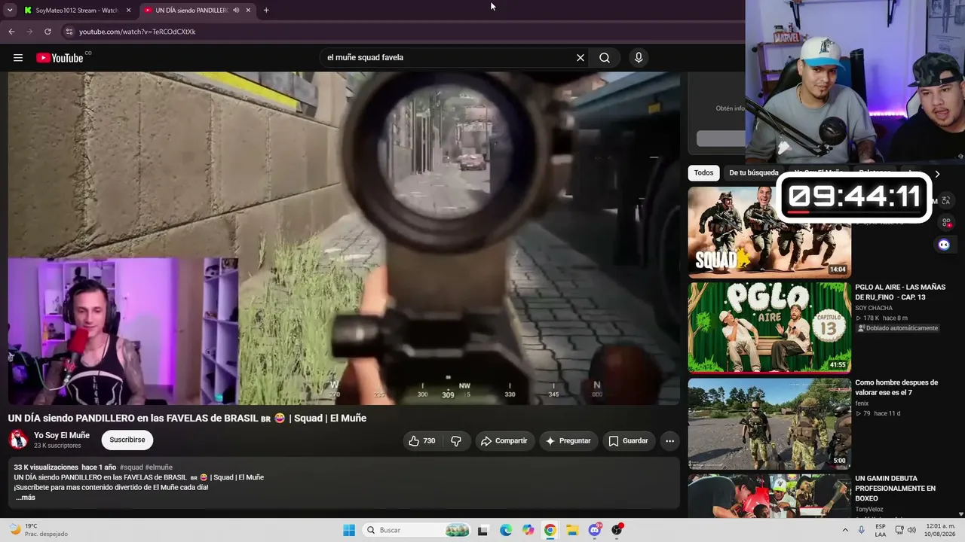Open the SQUAD thumbnail video 14:04
The image size is (965, 542).
pos(770,232)
